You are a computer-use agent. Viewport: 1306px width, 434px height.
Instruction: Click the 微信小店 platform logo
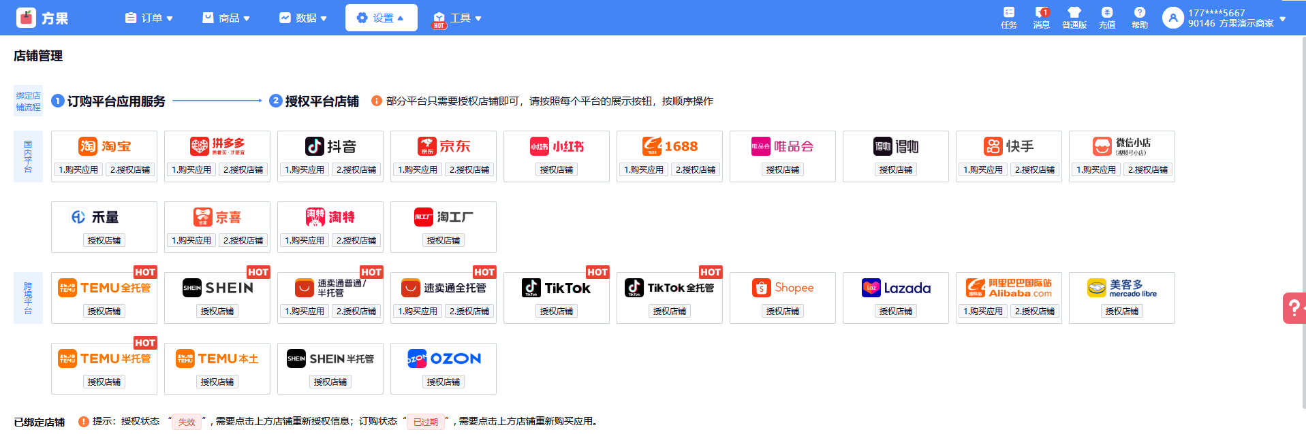(x=1122, y=146)
